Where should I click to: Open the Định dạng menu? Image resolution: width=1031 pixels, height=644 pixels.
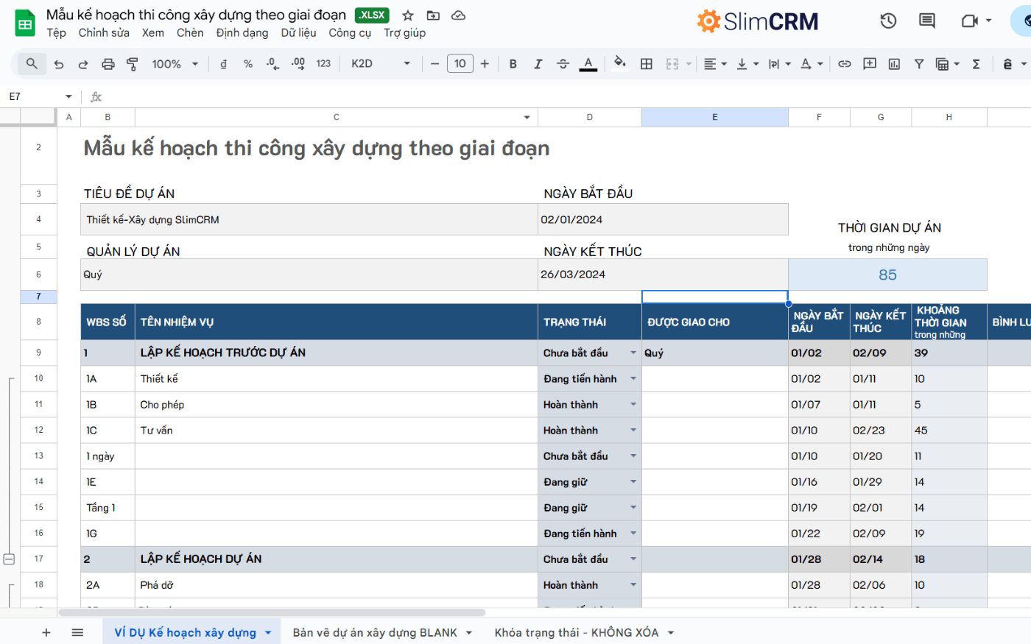tap(242, 33)
